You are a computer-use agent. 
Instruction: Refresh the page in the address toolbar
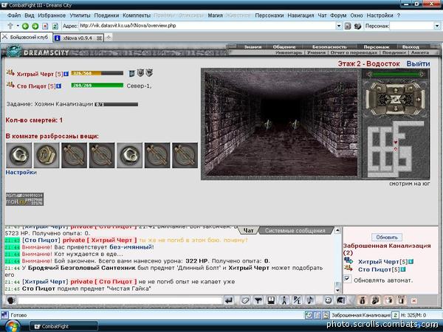click(55, 26)
